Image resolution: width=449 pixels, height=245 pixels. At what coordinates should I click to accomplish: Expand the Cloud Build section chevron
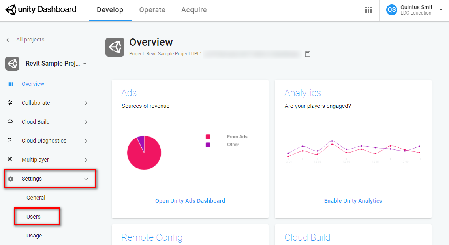point(86,122)
